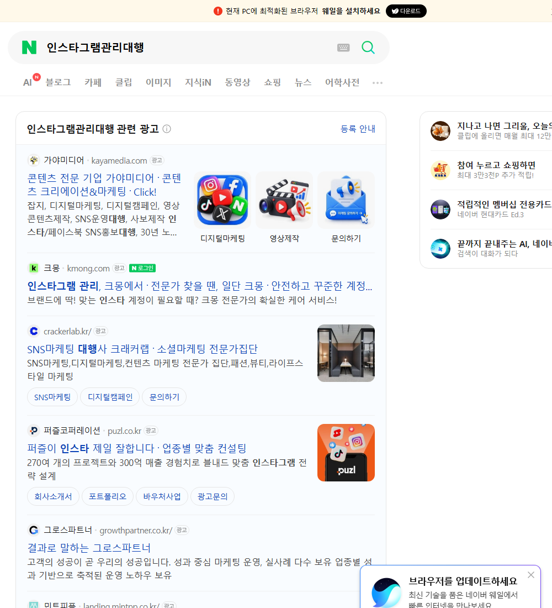Click the green Naver N logo
The height and width of the screenshot is (608, 552).
point(29,48)
